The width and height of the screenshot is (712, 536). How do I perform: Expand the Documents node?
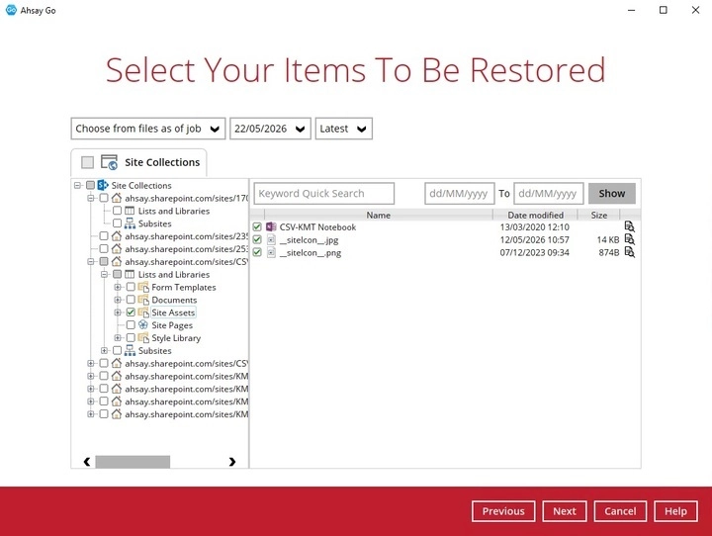pos(118,300)
